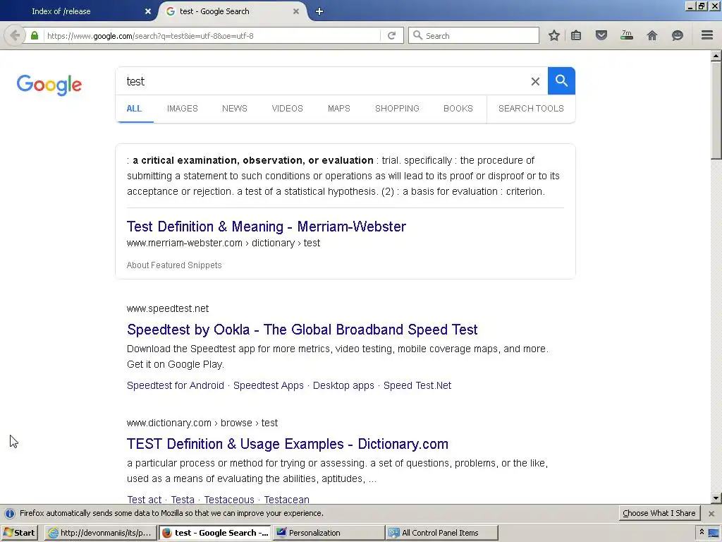The height and width of the screenshot is (542, 722).
Task: Show bookmarks list icon
Action: (576, 35)
